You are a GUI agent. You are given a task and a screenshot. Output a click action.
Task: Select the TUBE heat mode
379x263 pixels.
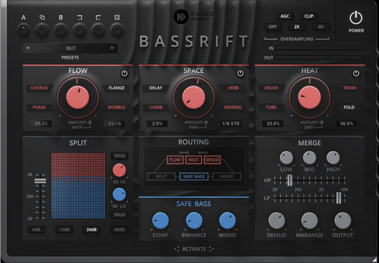(271, 107)
